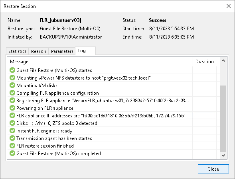The width and height of the screenshot is (235, 179).
Task: Select the 'Mounting vPower NFS datastore' log row
Action: pos(114,78)
